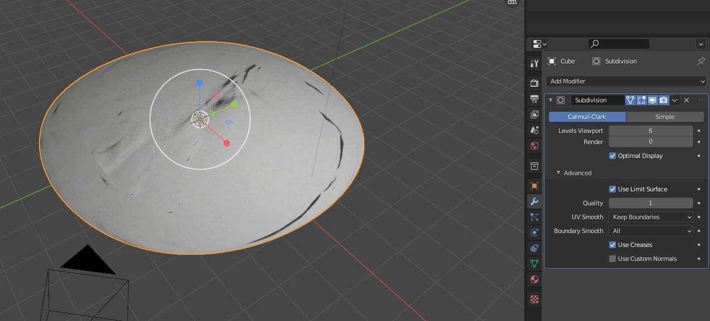Collapse the Subdivision modifier panel
710x321 pixels.
tap(551, 100)
